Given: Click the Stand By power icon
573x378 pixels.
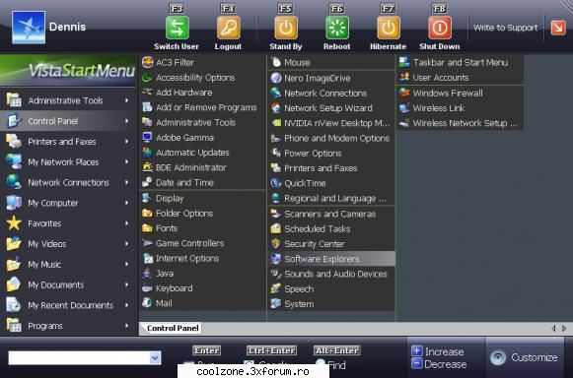Looking at the screenshot, I should click(x=286, y=28).
